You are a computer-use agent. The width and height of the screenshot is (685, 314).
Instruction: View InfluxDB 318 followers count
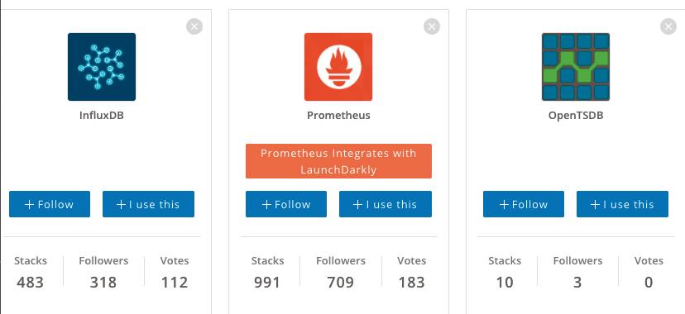[103, 283]
